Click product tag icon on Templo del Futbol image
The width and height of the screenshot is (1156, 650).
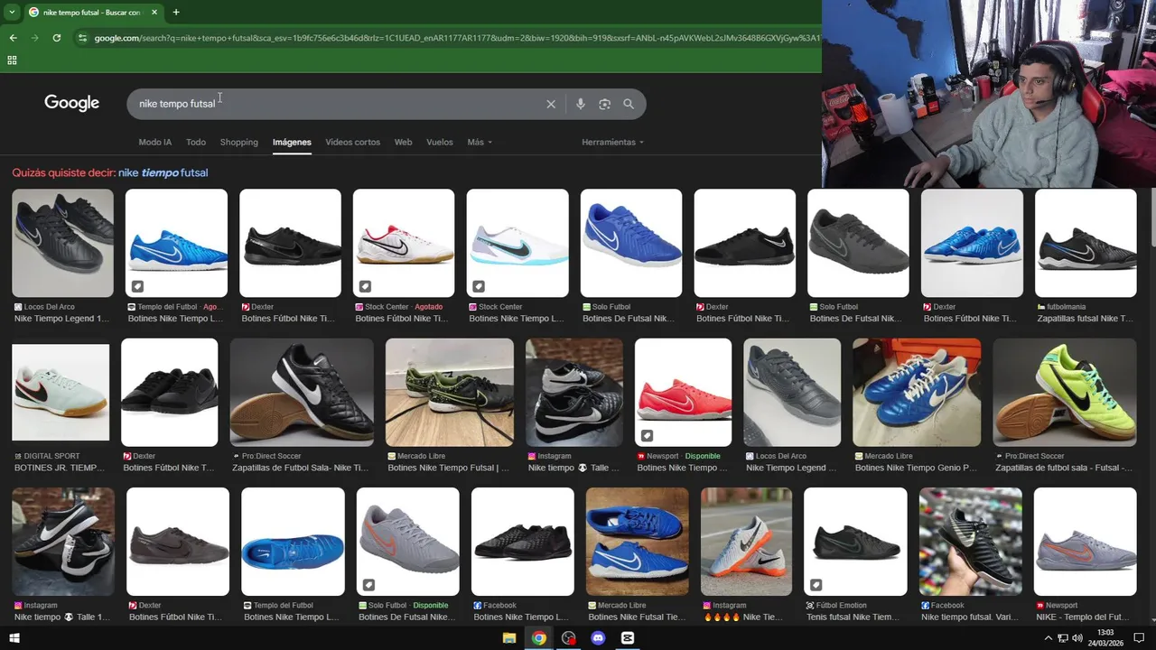click(137, 286)
